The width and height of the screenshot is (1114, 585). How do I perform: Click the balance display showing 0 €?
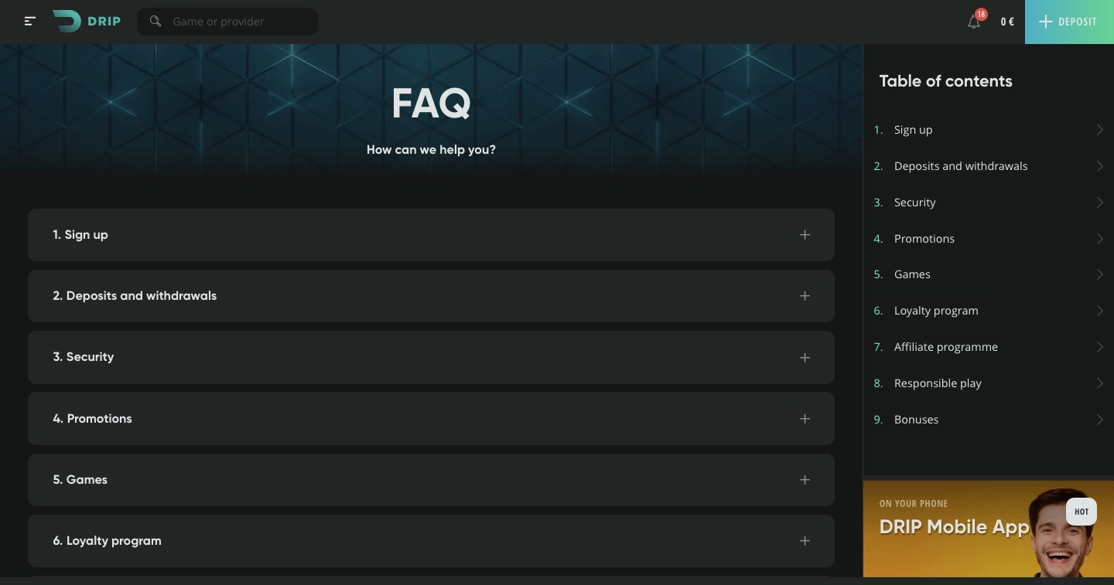1006,22
